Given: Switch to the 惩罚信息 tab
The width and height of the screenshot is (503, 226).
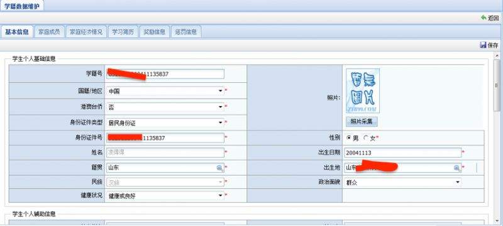Looking at the screenshot, I should click(x=185, y=31).
